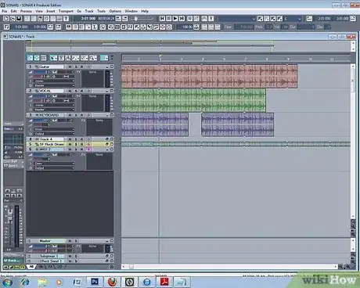Viewport: 360px width, 288px height.
Task: Open Internet Explorer from taskbar
Action: [25, 282]
